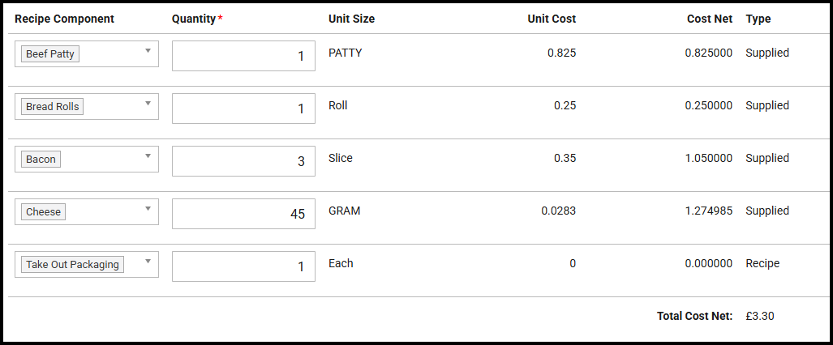Expand the Cheese component dropdown arrow
Viewport: 833px width, 345px height.
tap(148, 208)
